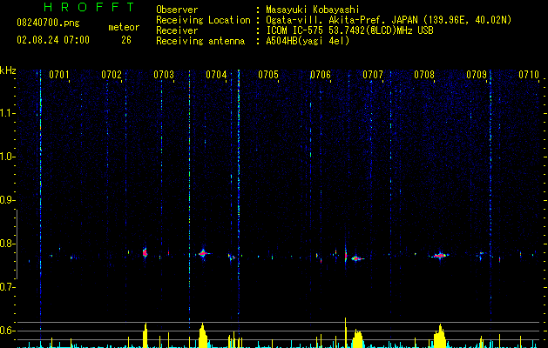Select the file name 08240700.png
Screen dimensions: 548x348
pos(48,23)
